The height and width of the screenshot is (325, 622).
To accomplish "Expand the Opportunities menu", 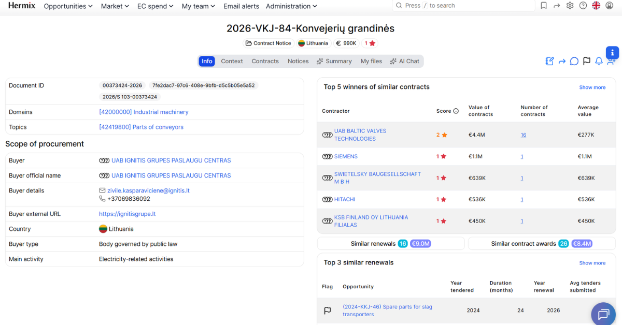I will (x=68, y=6).
